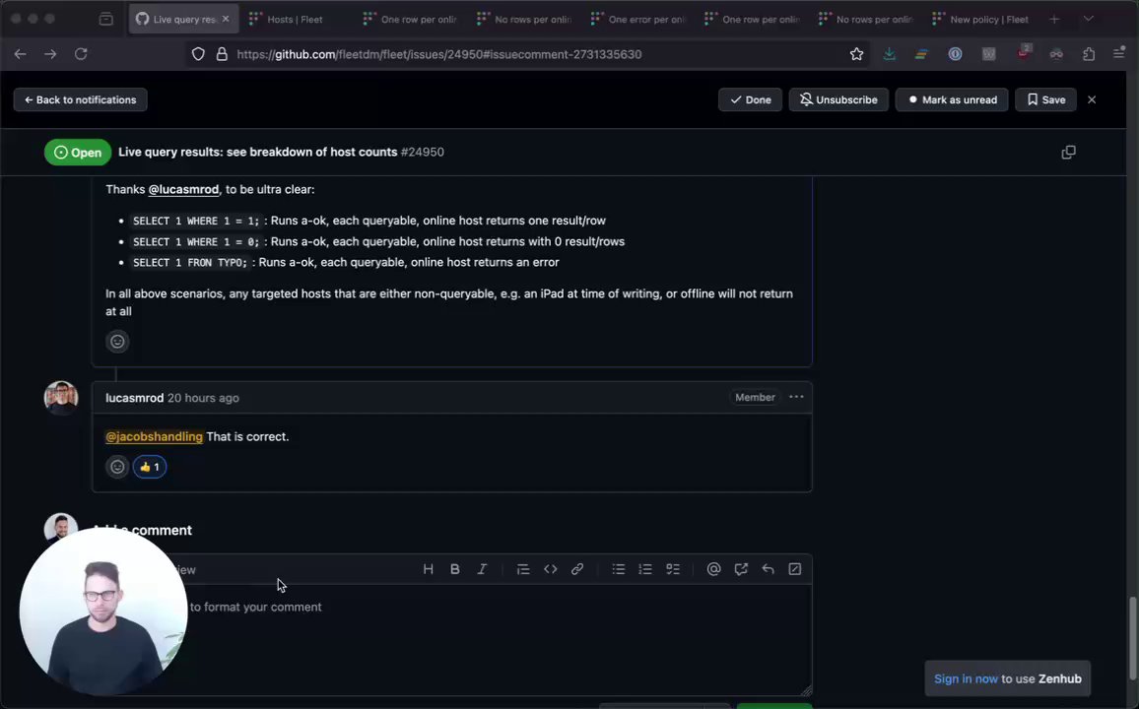The width and height of the screenshot is (1139, 709).
Task: Open the tracking protection shield icon
Action: tap(198, 54)
